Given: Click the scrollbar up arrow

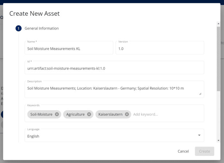Looking at the screenshot, I should pos(218,24).
